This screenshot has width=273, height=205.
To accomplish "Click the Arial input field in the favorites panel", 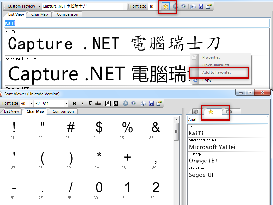I will pos(227,119).
